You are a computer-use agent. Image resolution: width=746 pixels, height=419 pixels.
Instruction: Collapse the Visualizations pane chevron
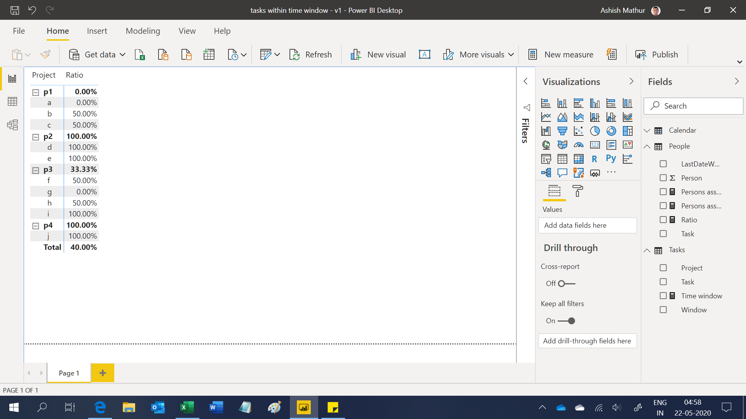631,81
